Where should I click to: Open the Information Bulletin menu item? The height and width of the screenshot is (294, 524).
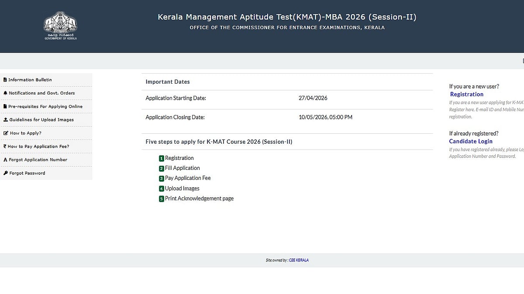tap(46, 80)
